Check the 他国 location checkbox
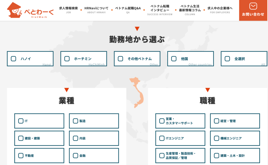The width and height of the screenshot is (268, 165). [x=174, y=59]
